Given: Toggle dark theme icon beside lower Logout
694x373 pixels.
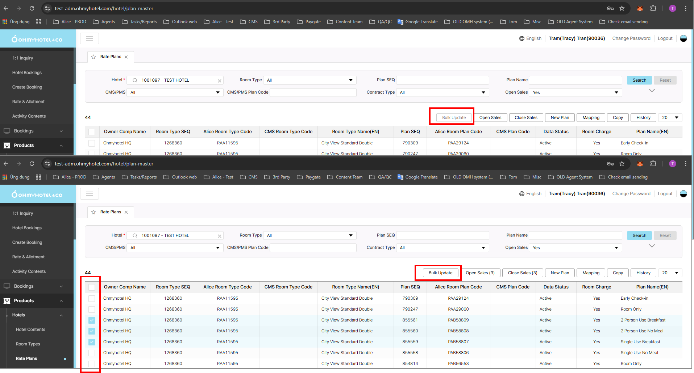Looking at the screenshot, I should [x=683, y=194].
